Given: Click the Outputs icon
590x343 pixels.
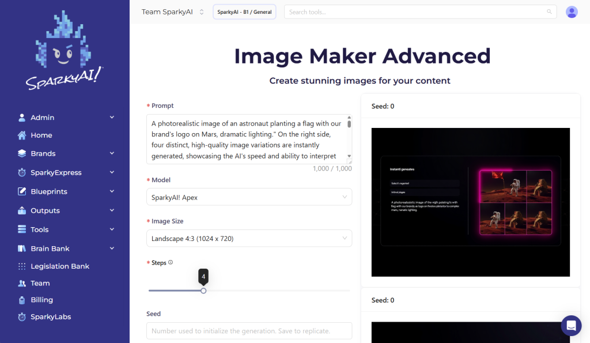Looking at the screenshot, I should [x=21, y=210].
